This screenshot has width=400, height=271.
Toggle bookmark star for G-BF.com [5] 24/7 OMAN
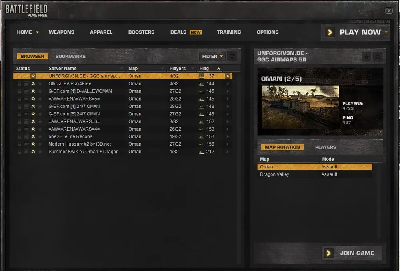coord(40,114)
